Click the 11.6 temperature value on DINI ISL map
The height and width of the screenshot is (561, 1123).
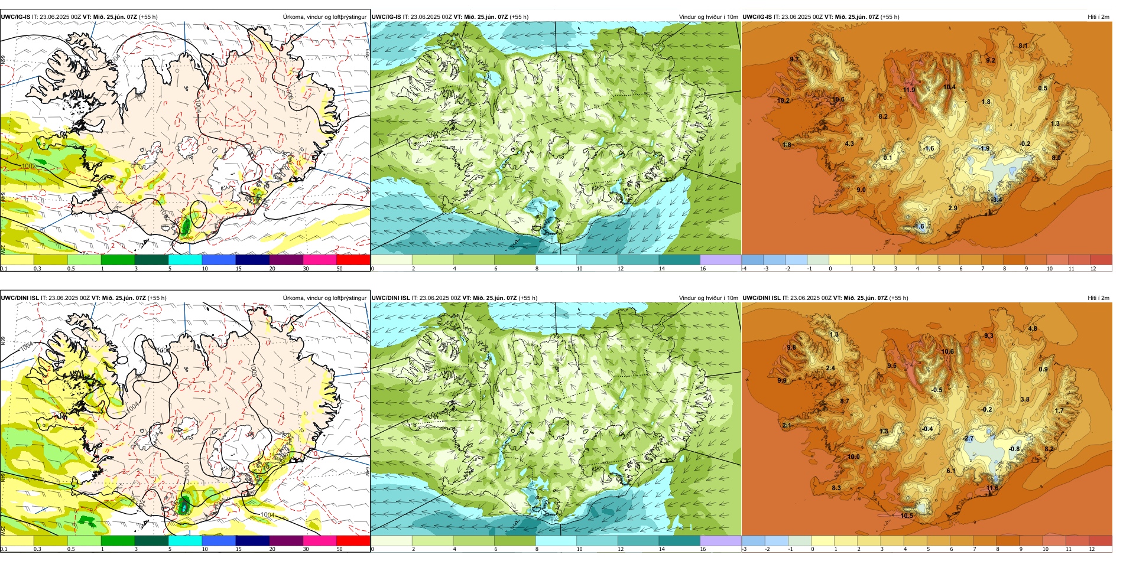[992, 488]
